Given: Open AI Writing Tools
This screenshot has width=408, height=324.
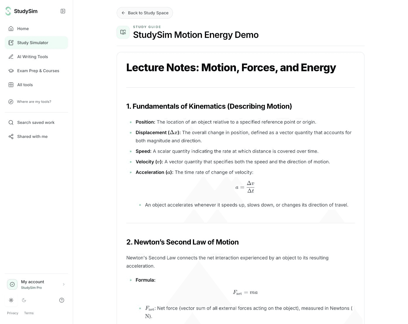Looking at the screenshot, I should pyautogui.click(x=36, y=57).
